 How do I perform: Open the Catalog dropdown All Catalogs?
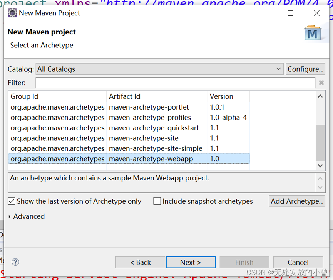point(159,69)
